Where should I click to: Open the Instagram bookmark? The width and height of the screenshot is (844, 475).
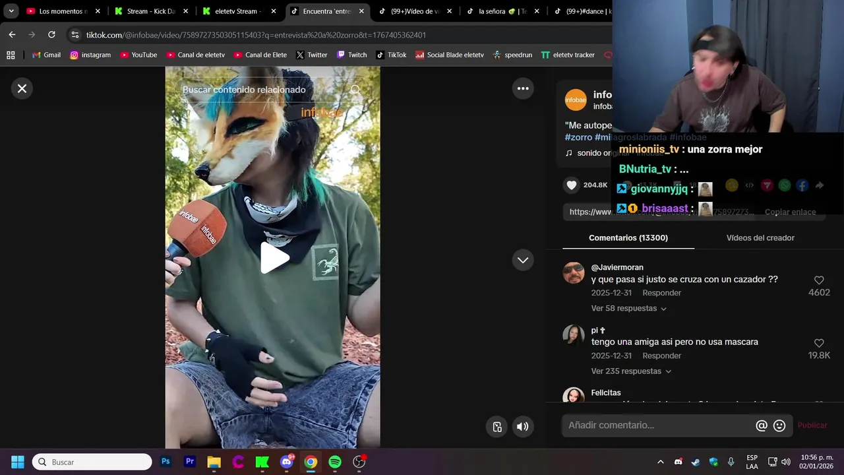pos(90,55)
